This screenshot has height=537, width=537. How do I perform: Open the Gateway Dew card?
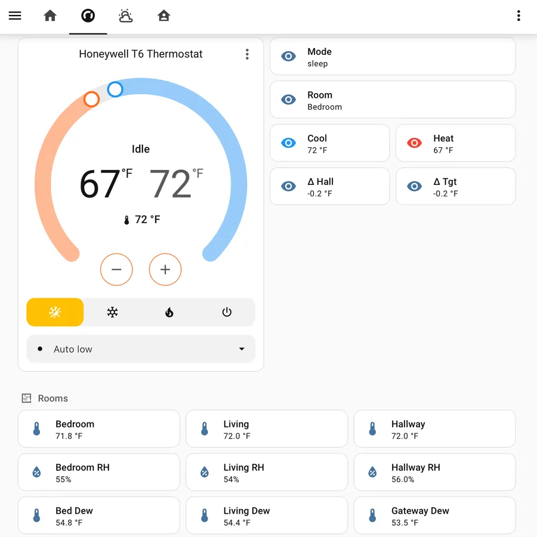pos(434,516)
